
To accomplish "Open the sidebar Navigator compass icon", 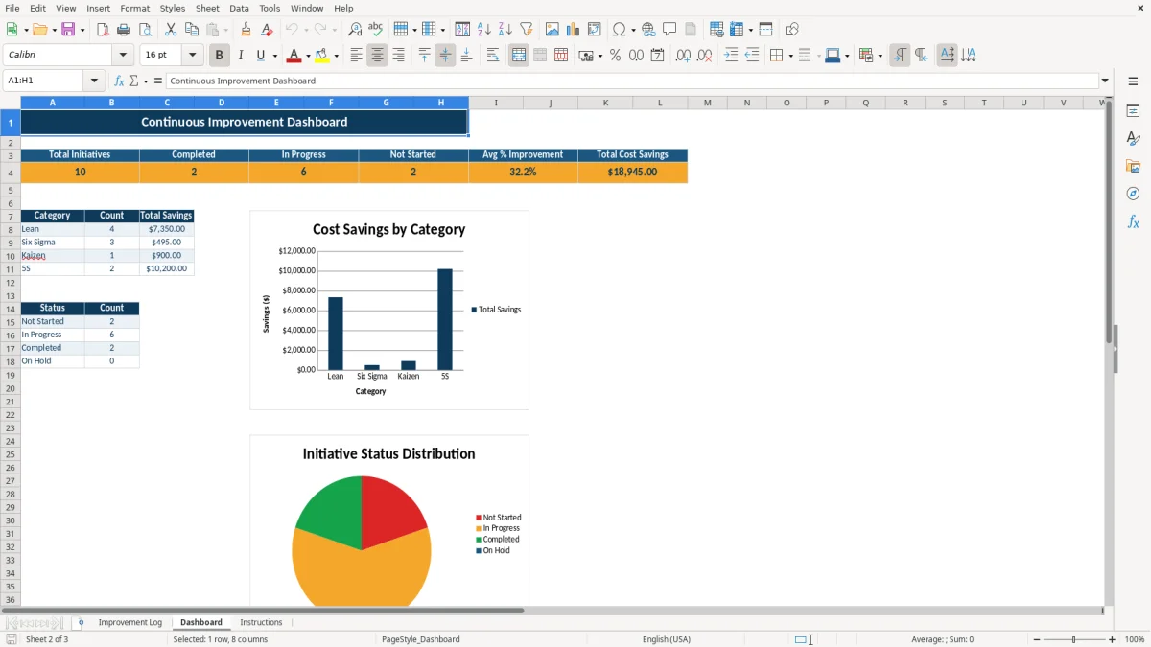I will click(x=1133, y=194).
